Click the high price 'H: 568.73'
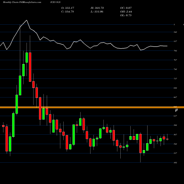The image size is (184, 184). (97, 8)
